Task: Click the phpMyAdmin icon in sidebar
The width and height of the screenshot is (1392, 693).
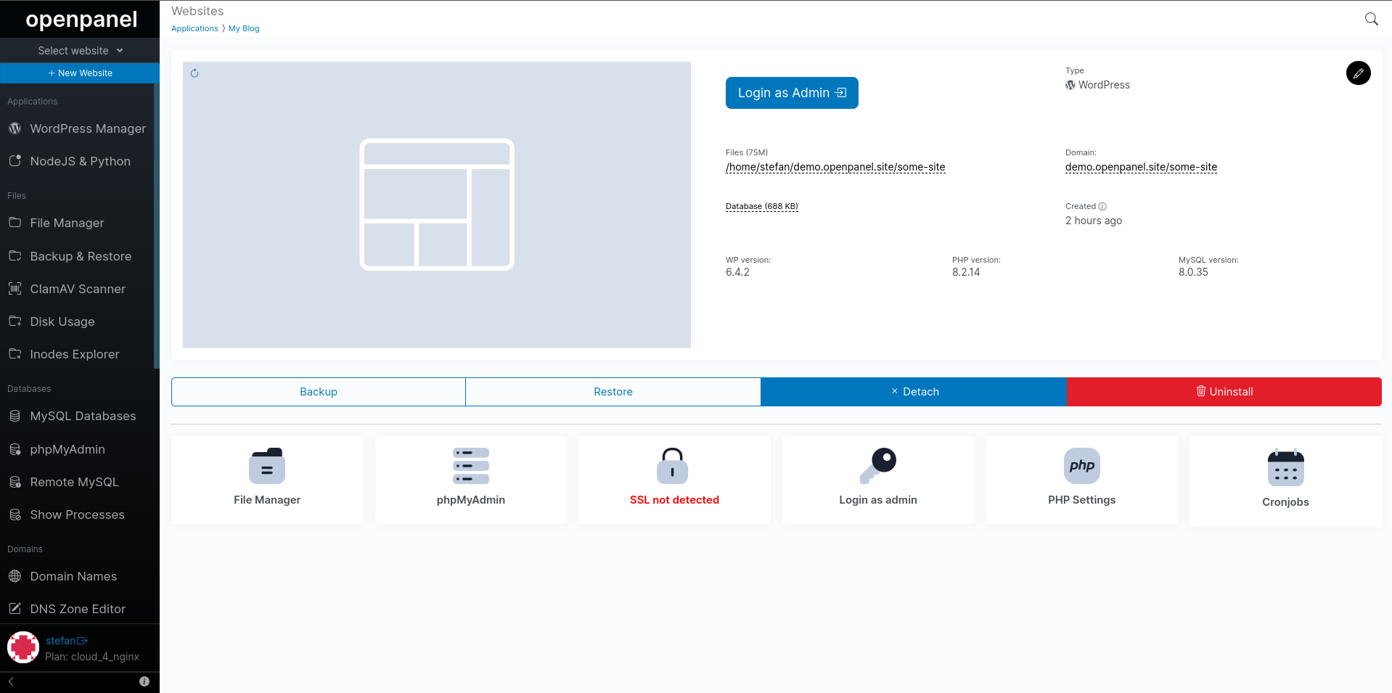Action: coord(15,449)
